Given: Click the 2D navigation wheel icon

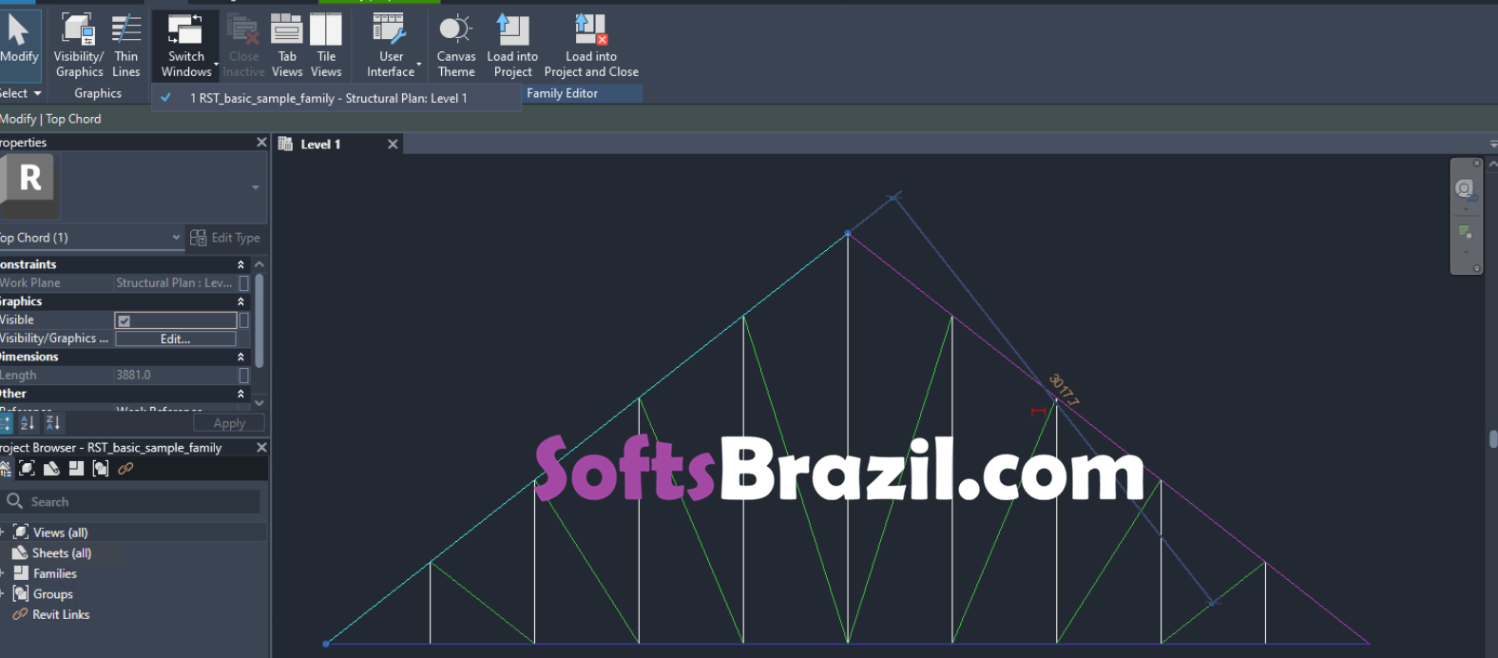Looking at the screenshot, I should [x=1465, y=188].
